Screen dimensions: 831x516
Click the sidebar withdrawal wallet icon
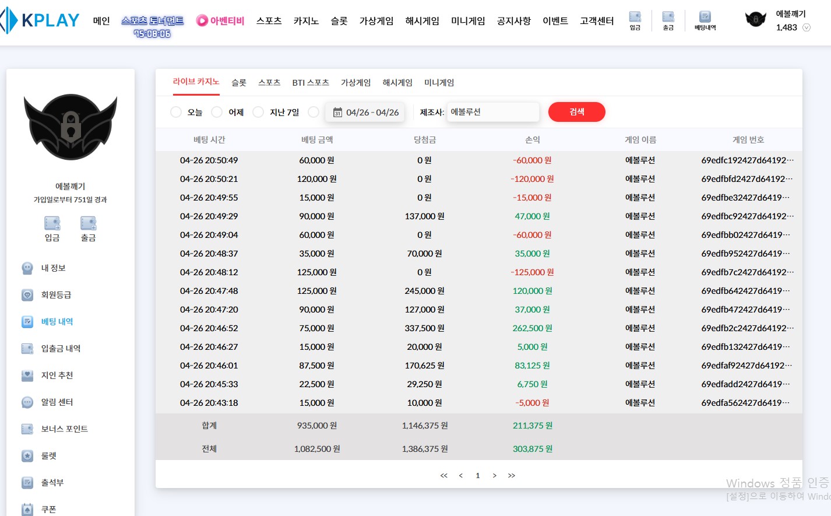[x=88, y=224]
